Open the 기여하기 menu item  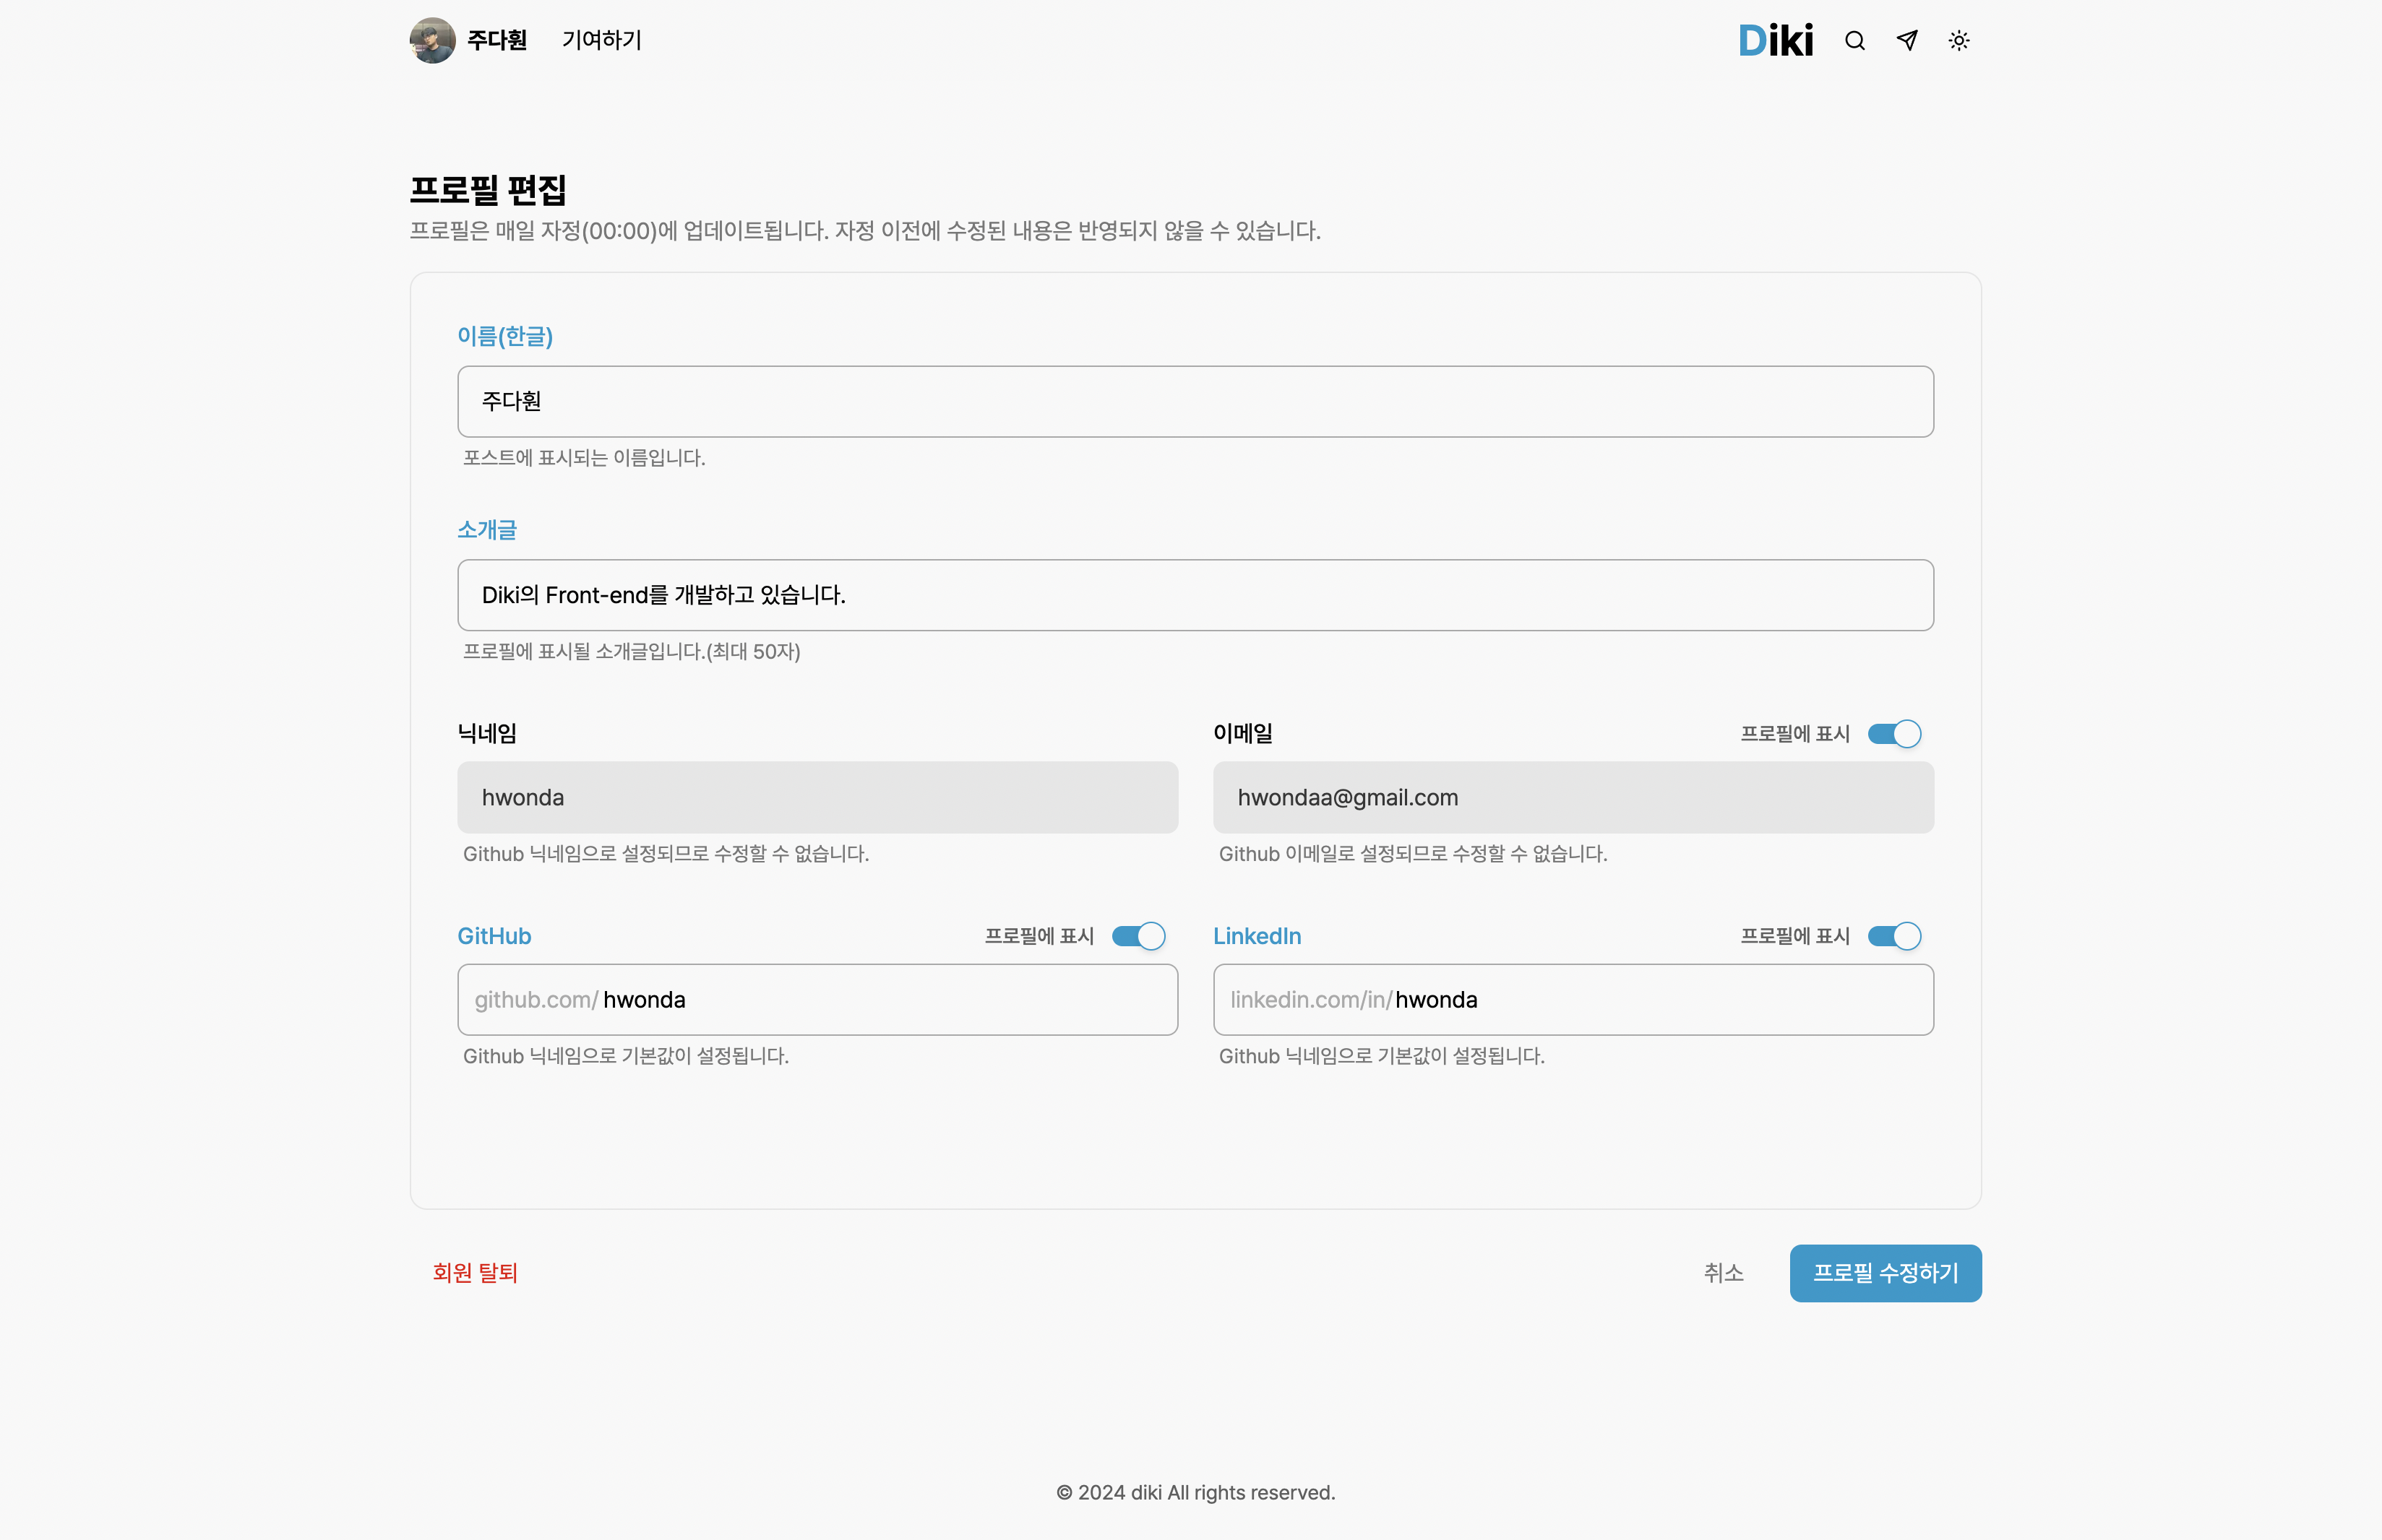(601, 40)
